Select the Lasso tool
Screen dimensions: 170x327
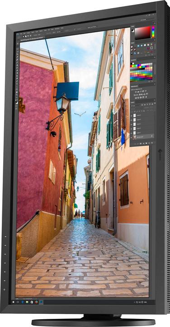pyautogui.click(x=17, y=49)
